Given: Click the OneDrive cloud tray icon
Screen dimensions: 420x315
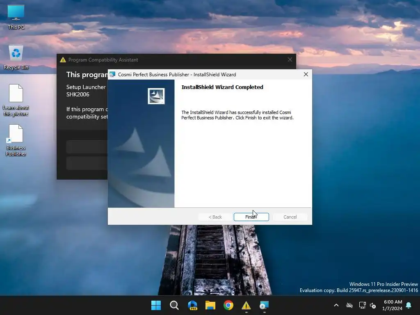Looking at the screenshot, I should click(349, 305).
